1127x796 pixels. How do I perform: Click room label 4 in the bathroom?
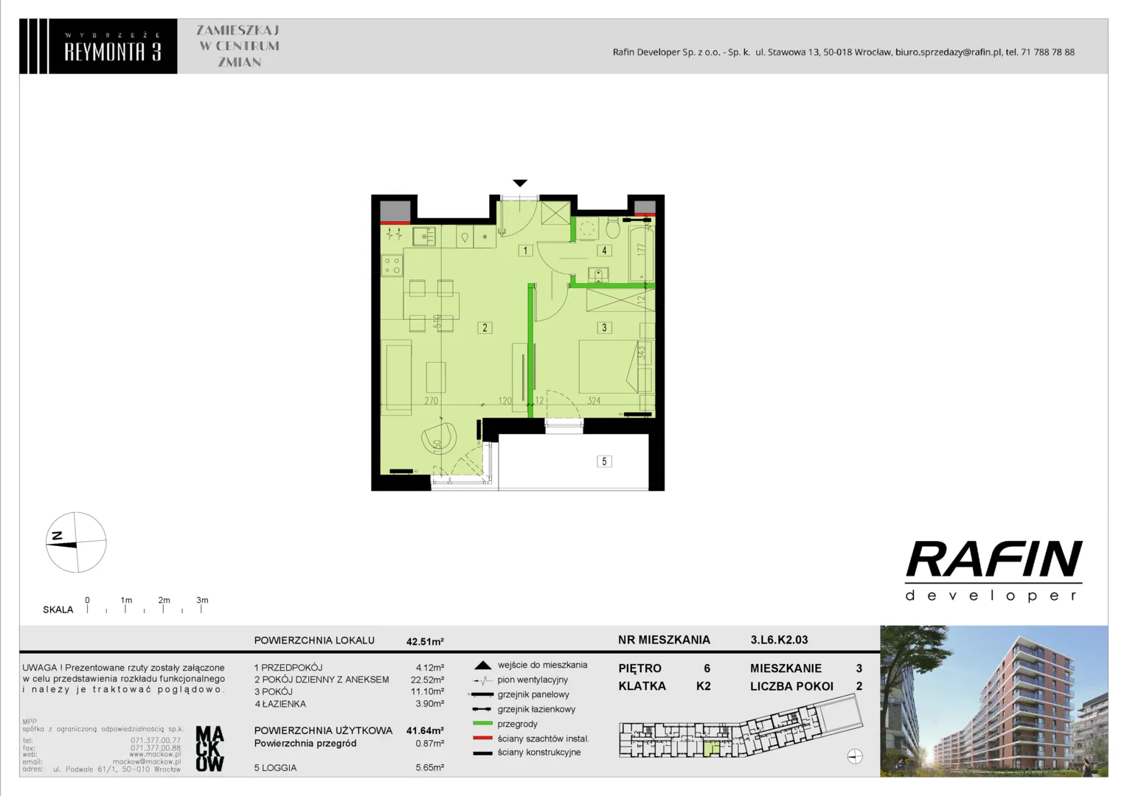click(604, 251)
